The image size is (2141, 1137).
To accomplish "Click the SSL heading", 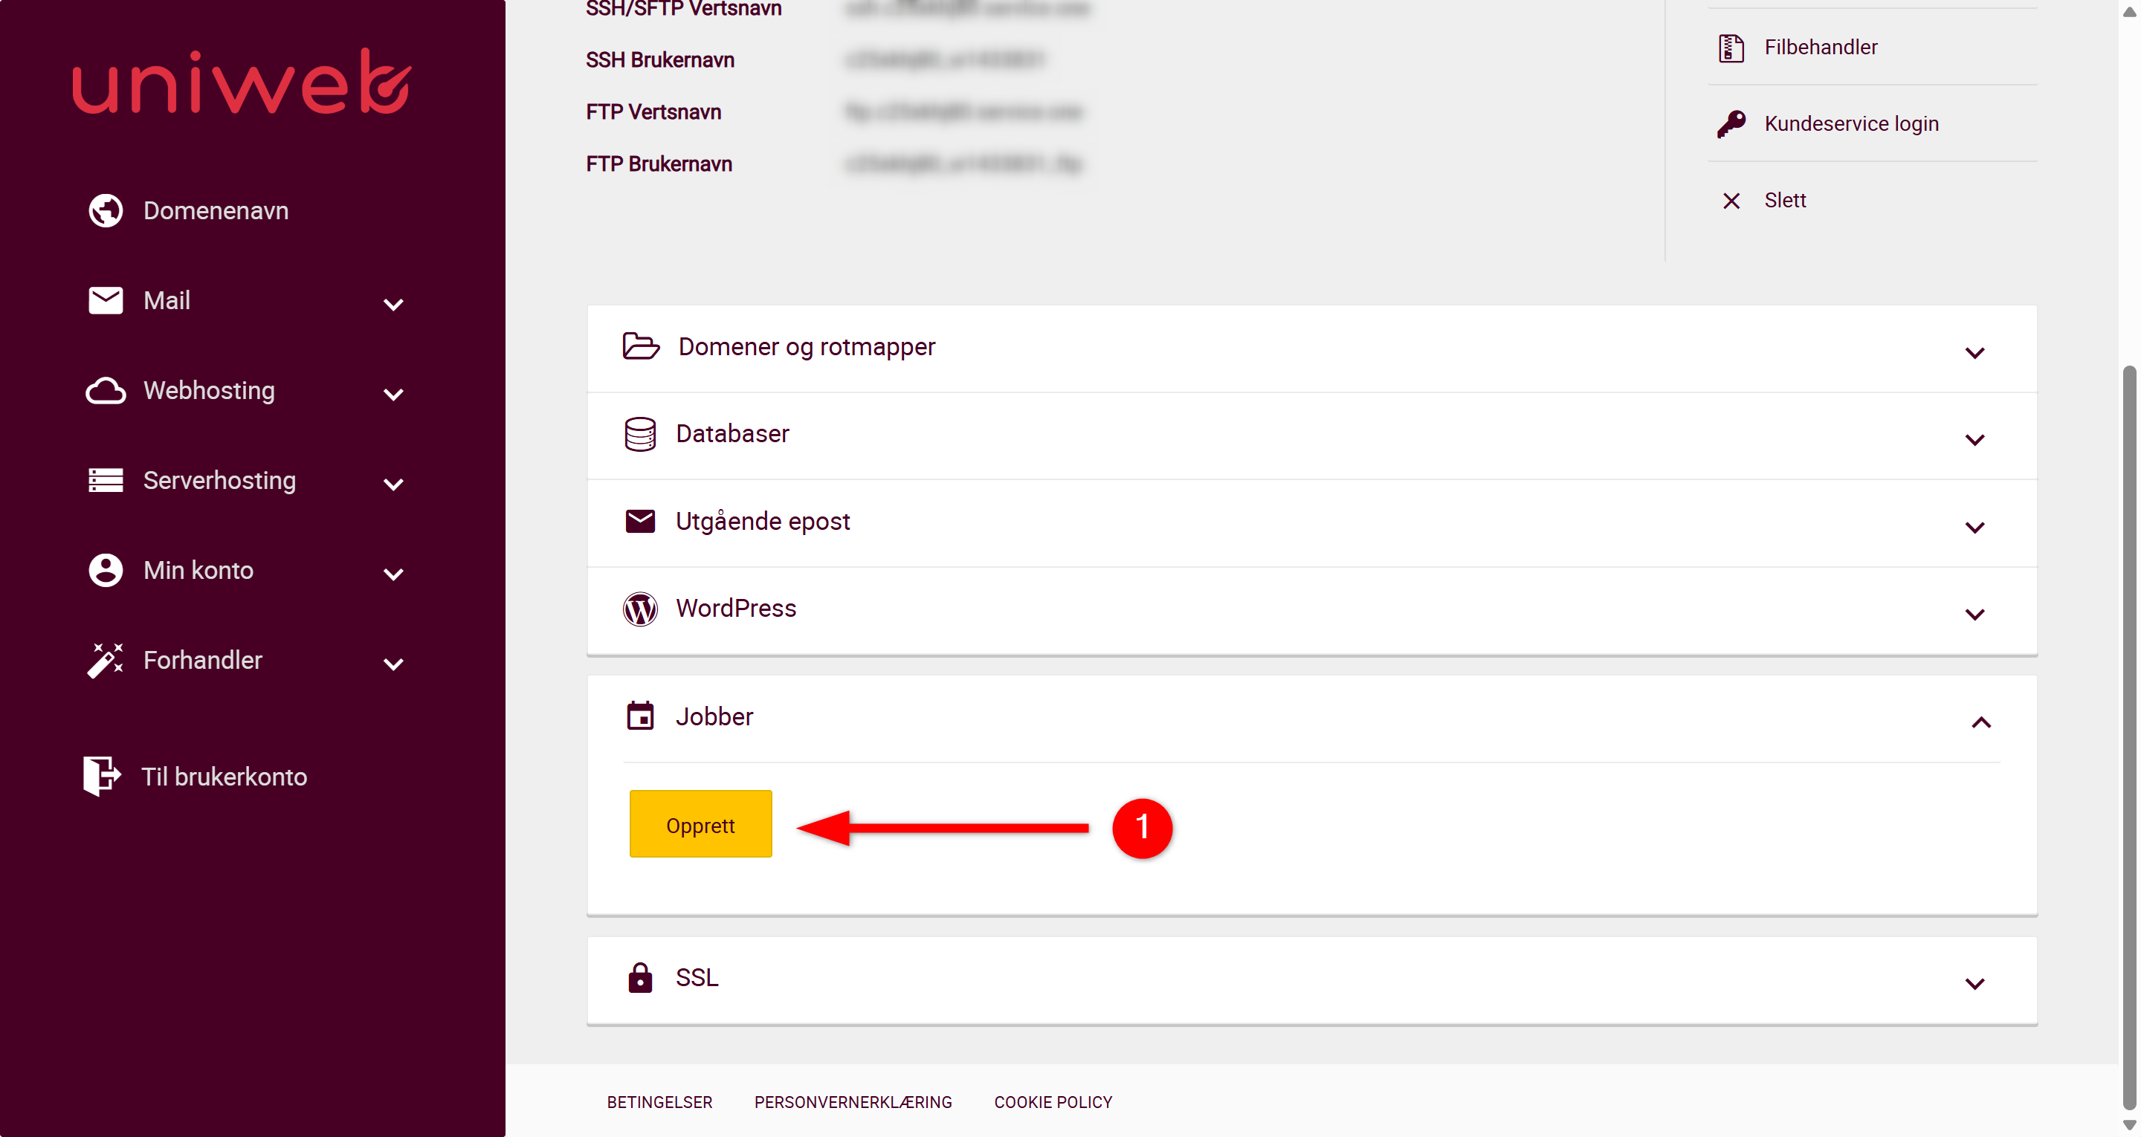I will point(697,977).
